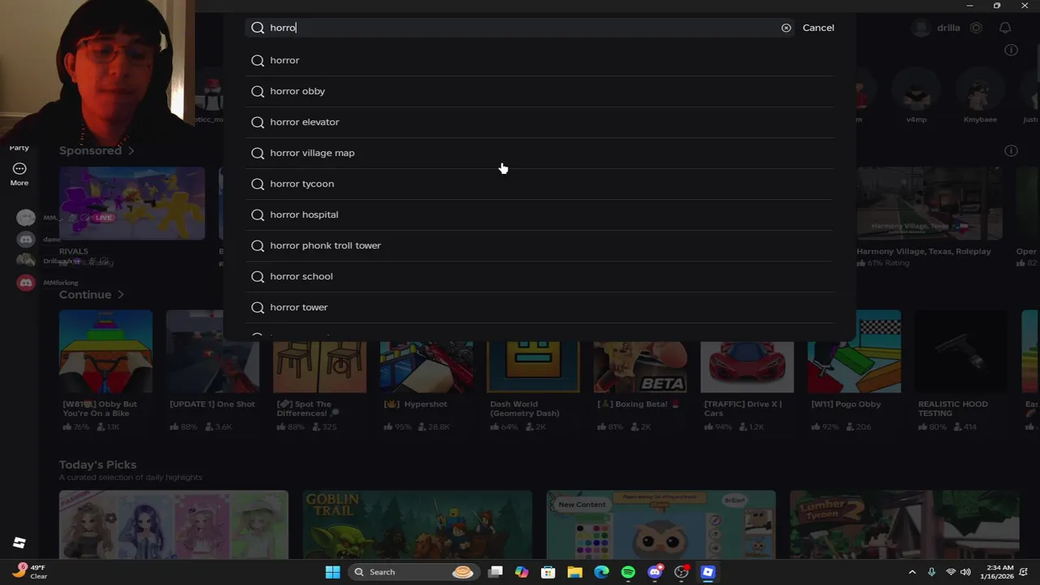Open volume control in the system tray
Screen dimensions: 1040x585
[965, 572]
